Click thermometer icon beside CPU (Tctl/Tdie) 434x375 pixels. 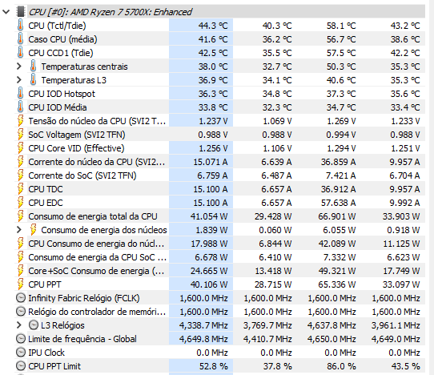point(21,26)
